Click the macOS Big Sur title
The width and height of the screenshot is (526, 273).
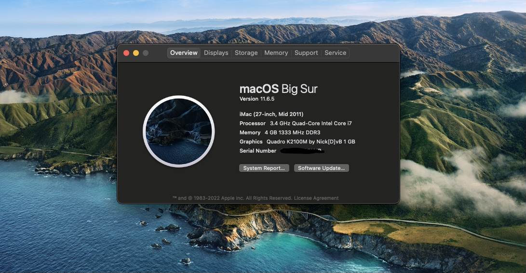[x=279, y=89]
